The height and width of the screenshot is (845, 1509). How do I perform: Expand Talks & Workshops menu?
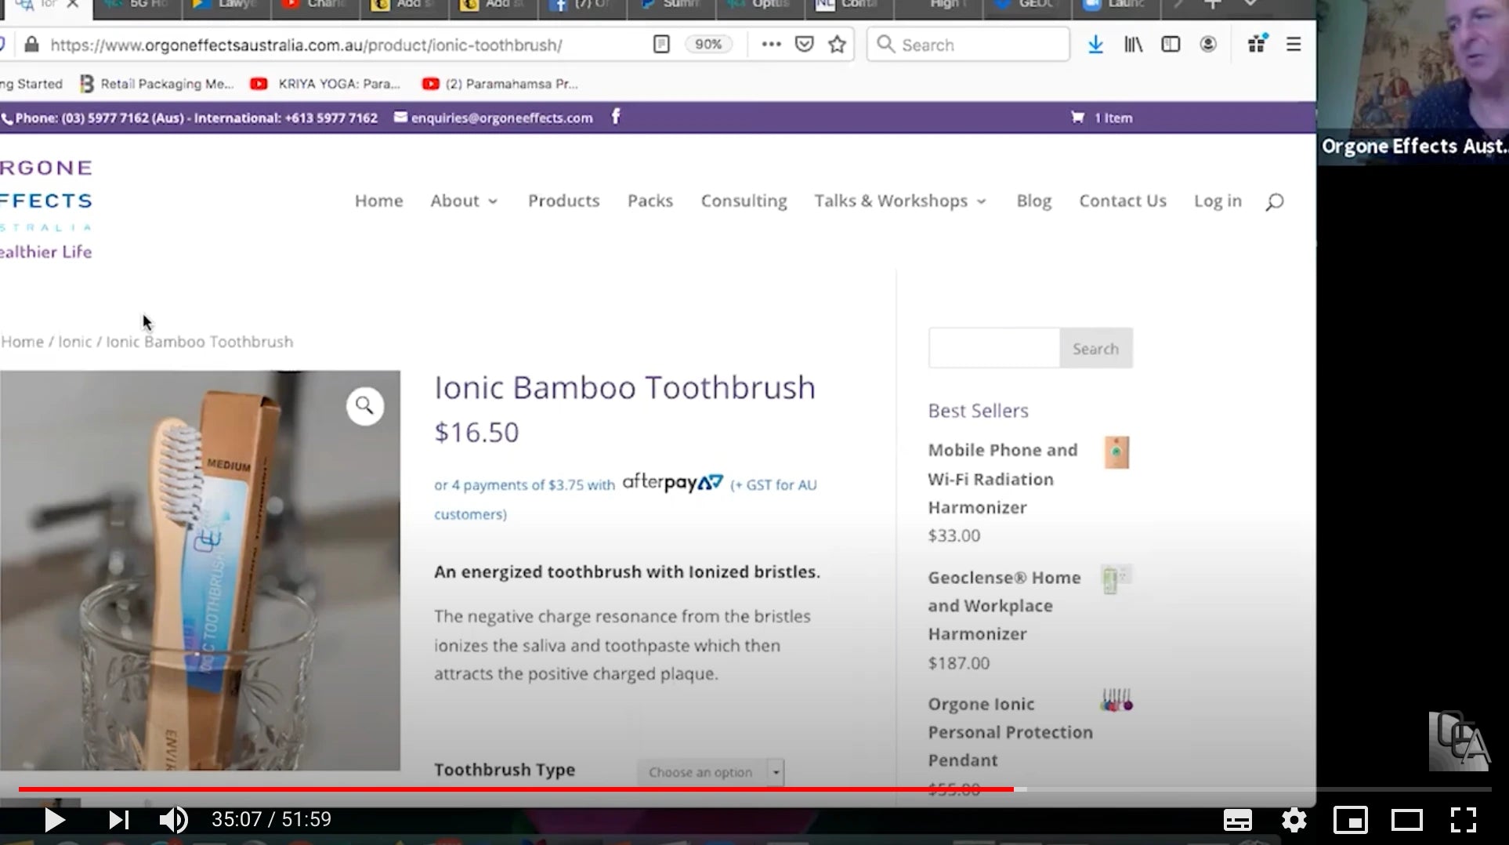tap(899, 201)
